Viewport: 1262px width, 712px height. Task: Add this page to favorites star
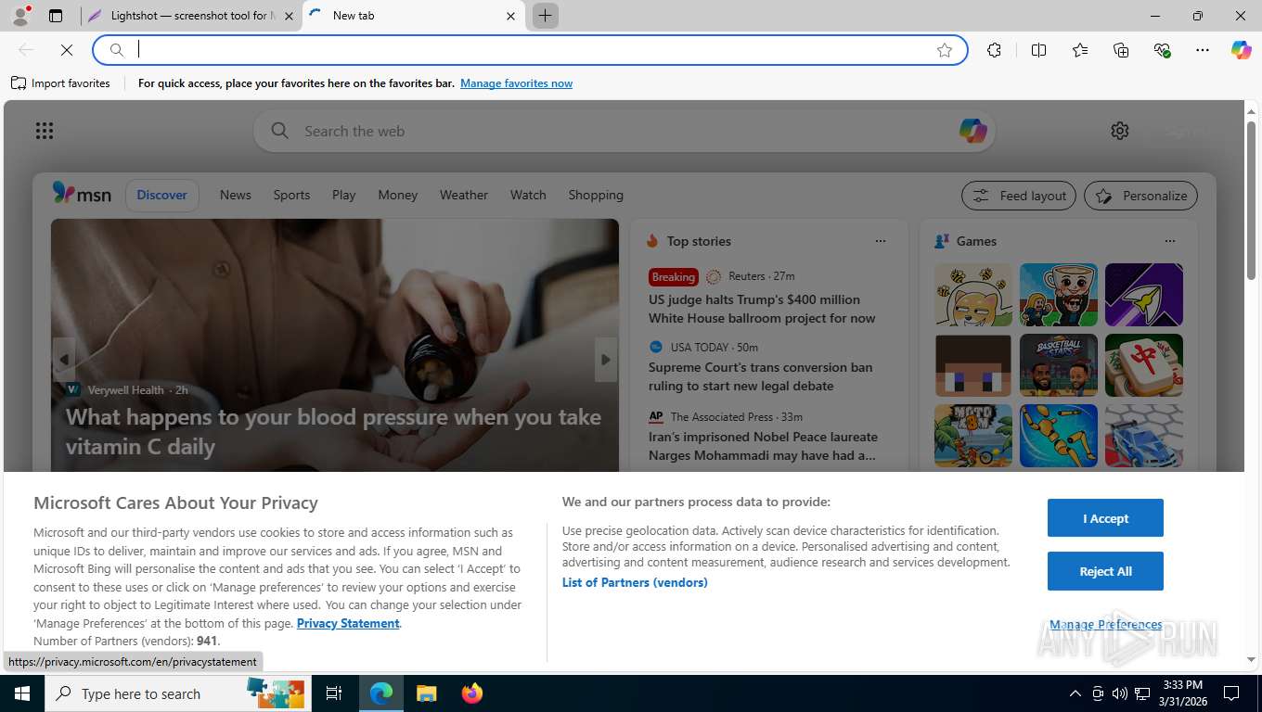point(945,50)
